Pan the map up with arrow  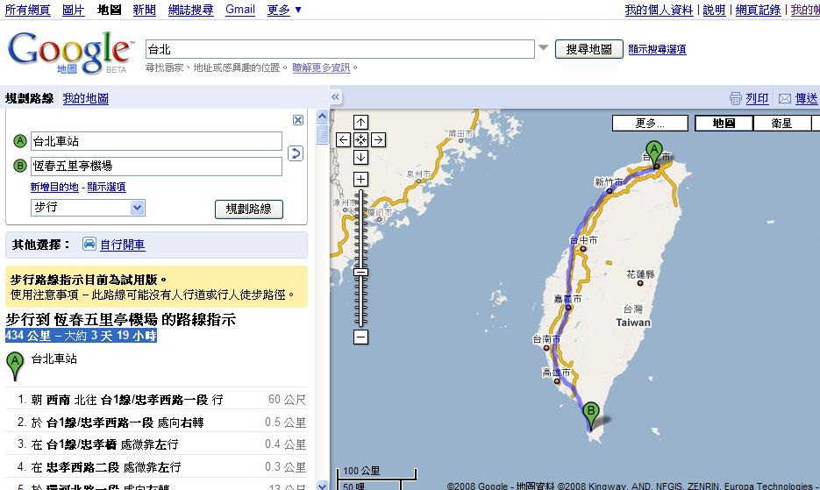click(360, 122)
